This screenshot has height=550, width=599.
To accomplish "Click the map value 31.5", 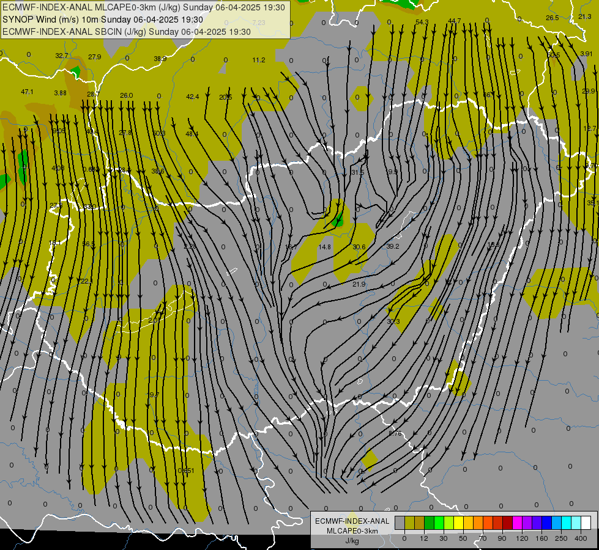I will coord(357,172).
